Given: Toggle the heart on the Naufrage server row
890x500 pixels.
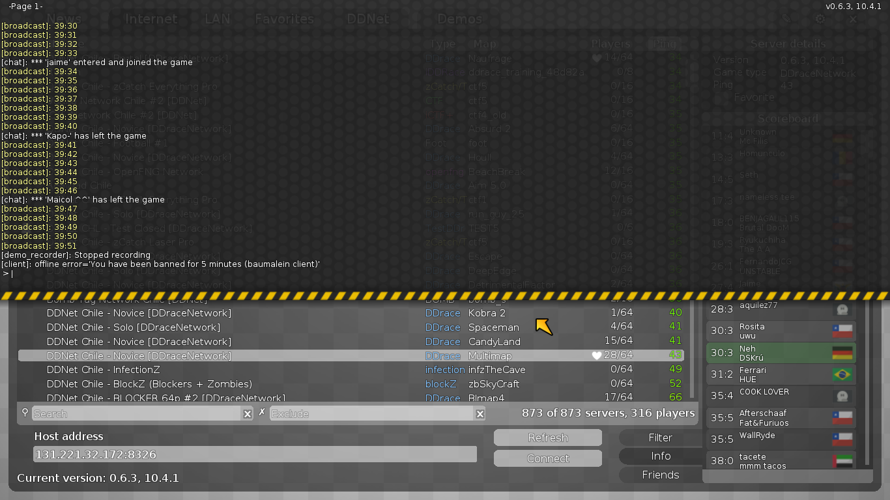Looking at the screenshot, I should click(596, 58).
